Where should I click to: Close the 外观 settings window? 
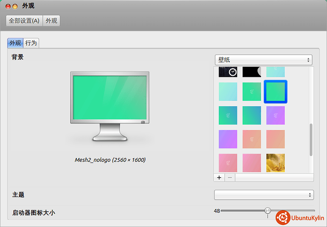point(8,6)
